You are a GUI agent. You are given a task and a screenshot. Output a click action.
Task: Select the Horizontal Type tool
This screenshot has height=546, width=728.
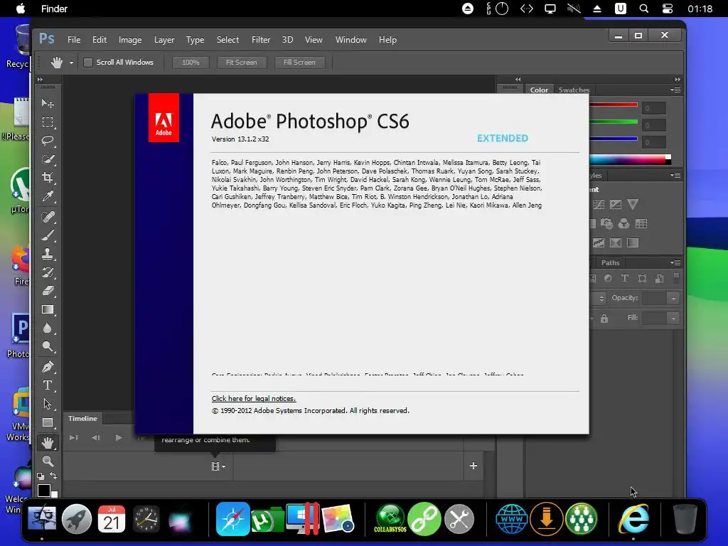(48, 385)
